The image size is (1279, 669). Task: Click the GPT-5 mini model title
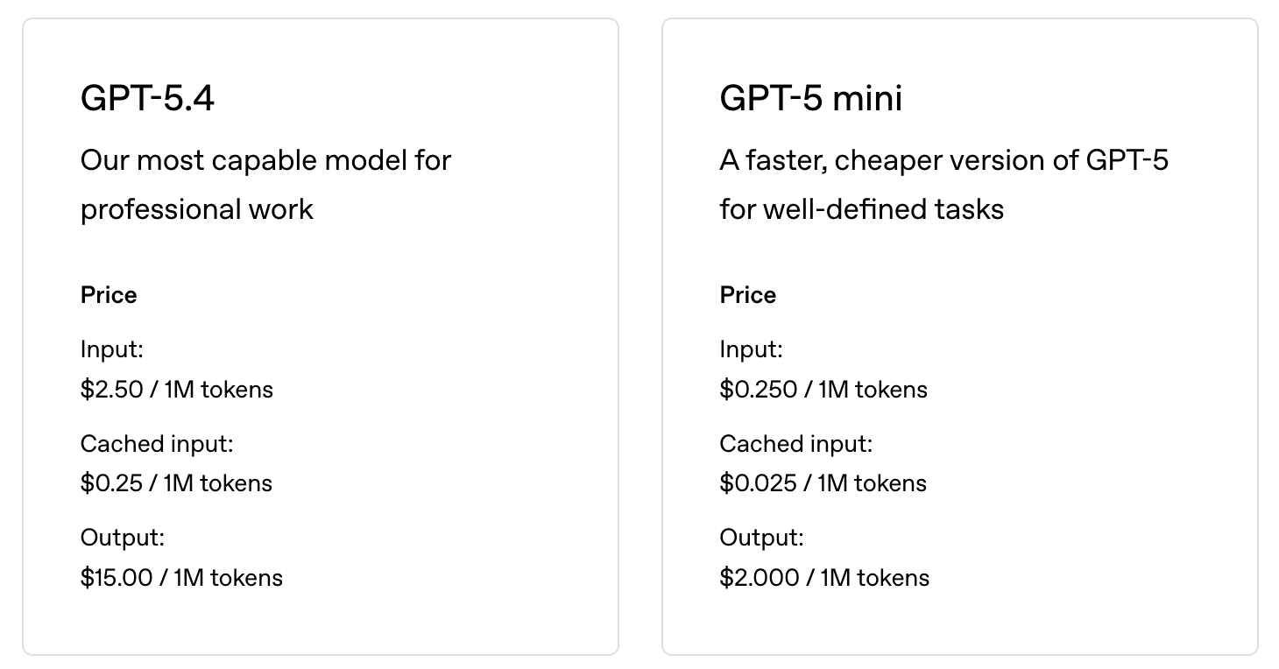pyautogui.click(x=810, y=98)
